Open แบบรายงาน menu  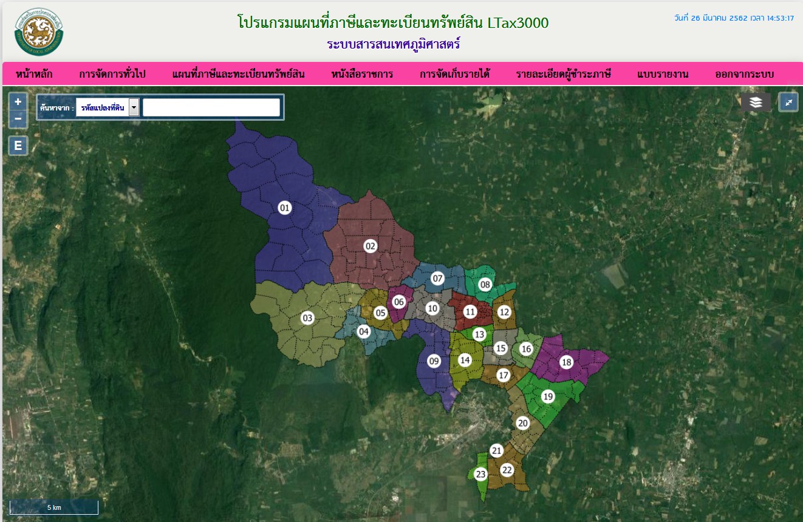tap(663, 74)
